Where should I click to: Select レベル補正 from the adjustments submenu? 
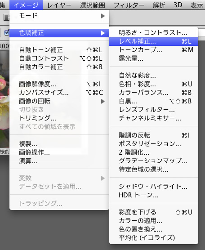click(x=154, y=41)
